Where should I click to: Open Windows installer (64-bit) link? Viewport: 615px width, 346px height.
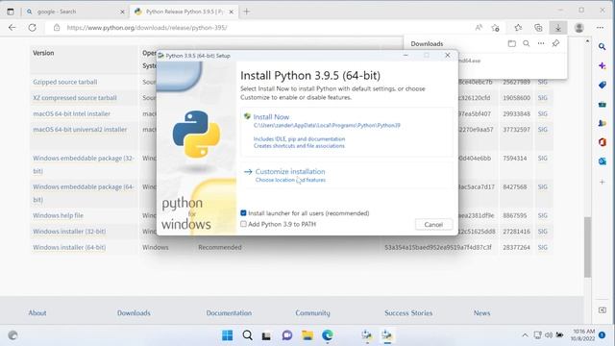(x=69, y=248)
